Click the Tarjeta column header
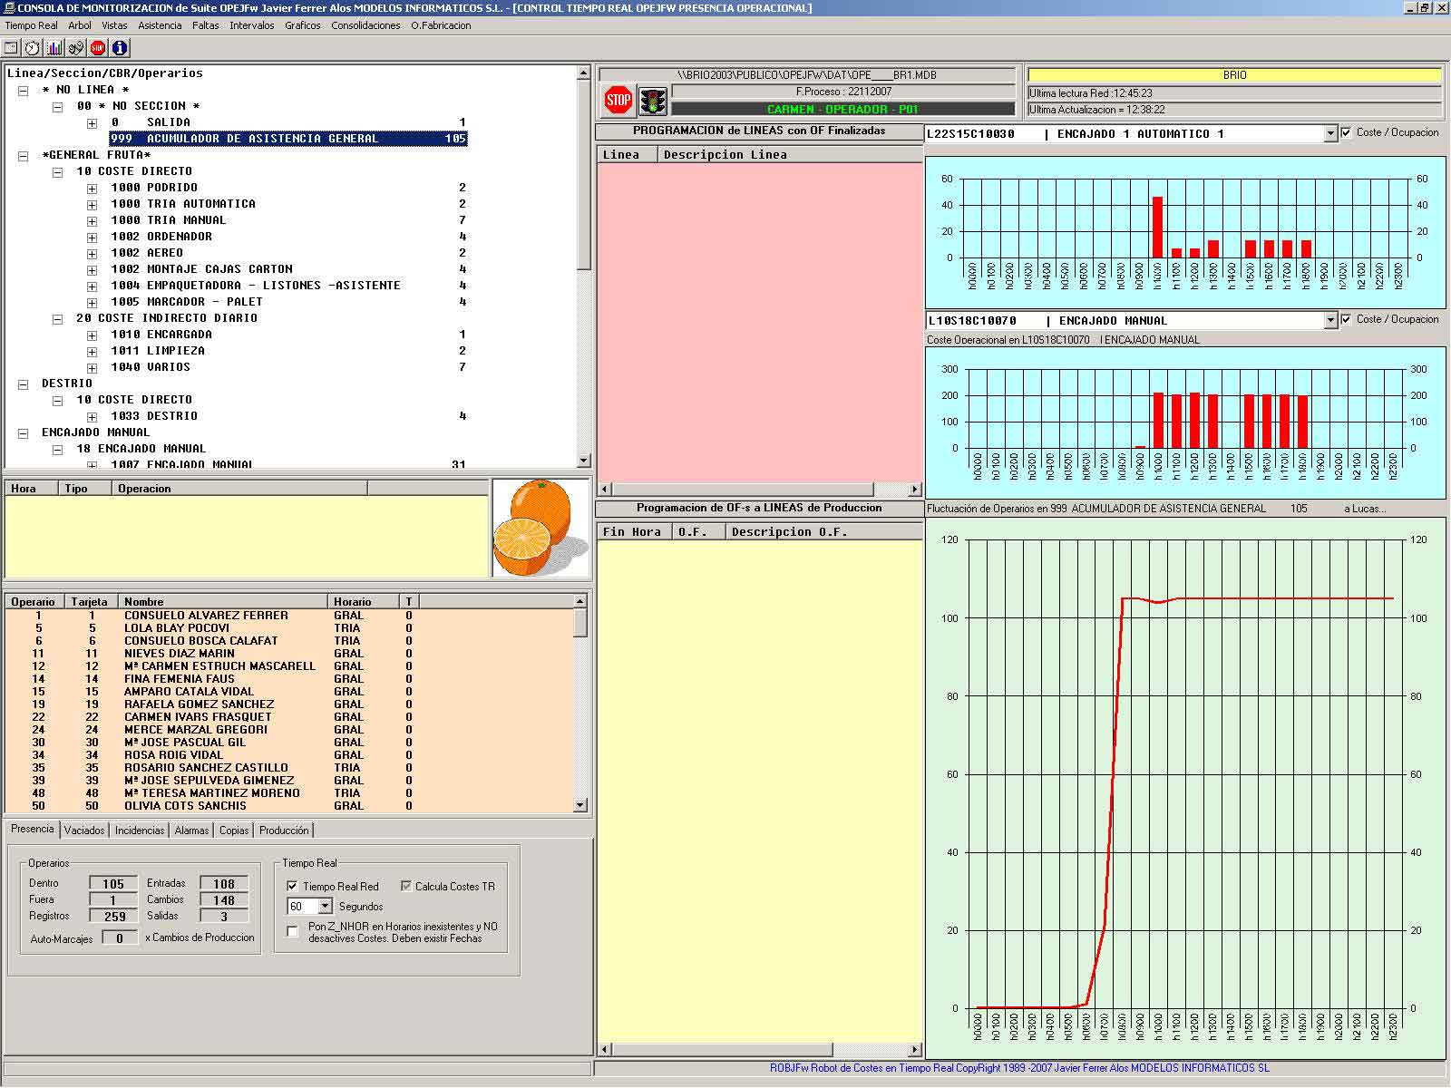 (x=90, y=602)
